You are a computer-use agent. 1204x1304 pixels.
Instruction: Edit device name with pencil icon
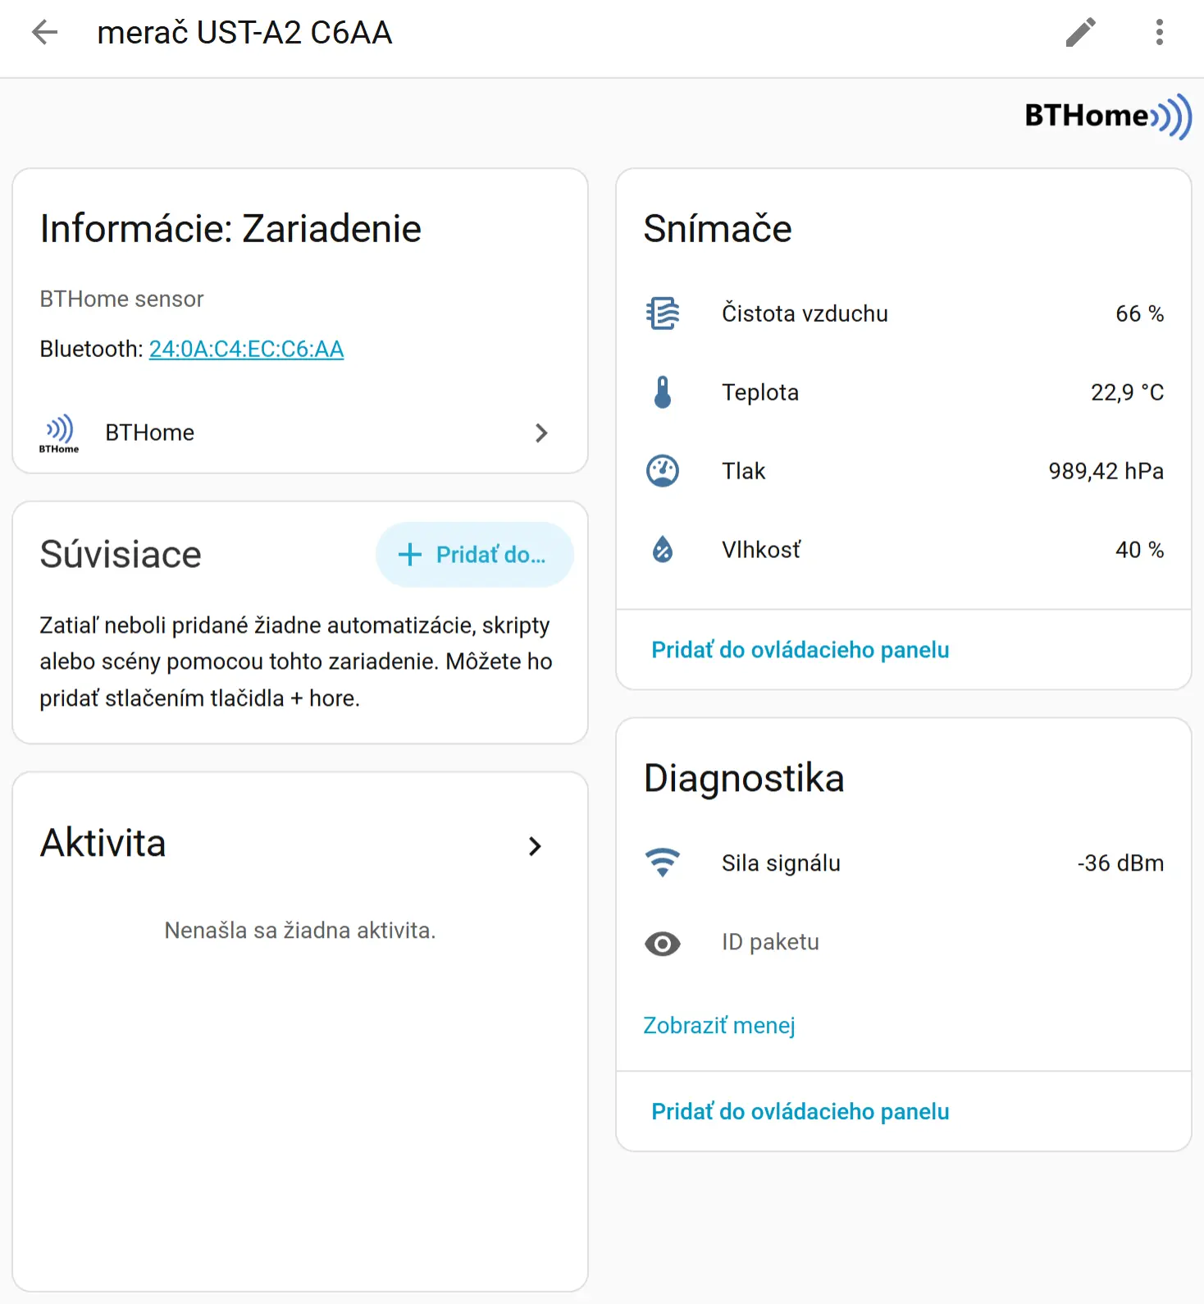click(1081, 33)
